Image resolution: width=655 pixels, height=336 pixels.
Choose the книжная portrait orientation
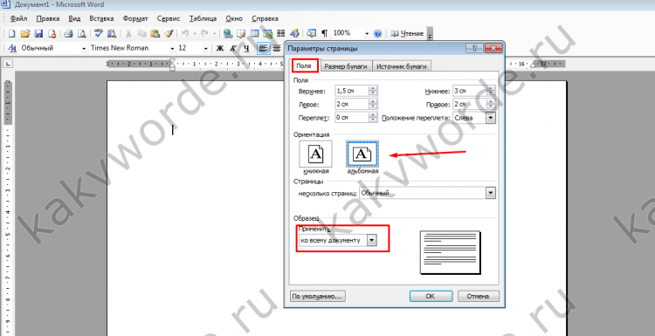click(315, 154)
